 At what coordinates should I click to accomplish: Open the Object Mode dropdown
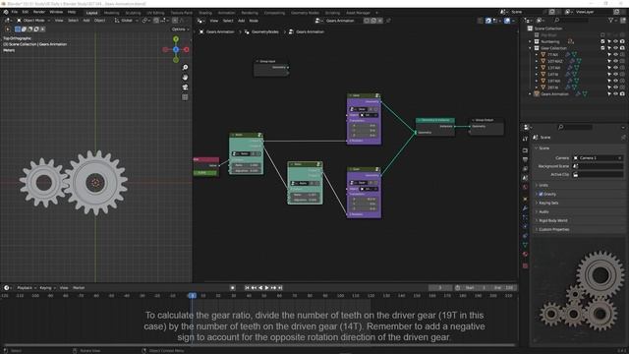point(33,20)
